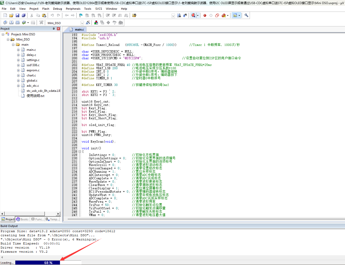The image size is (345, 265).
Task: Click the Rebuild all target files icon
Action: pos(18,23)
